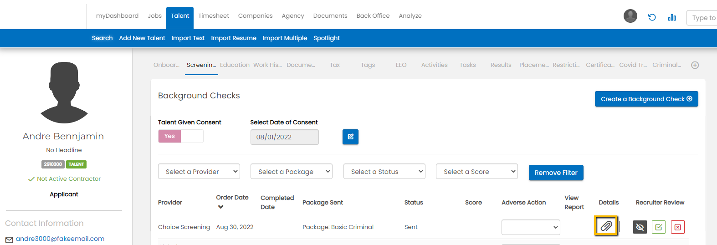Click the email envelope icon
Viewport: 717px width, 245px height.
9,240
